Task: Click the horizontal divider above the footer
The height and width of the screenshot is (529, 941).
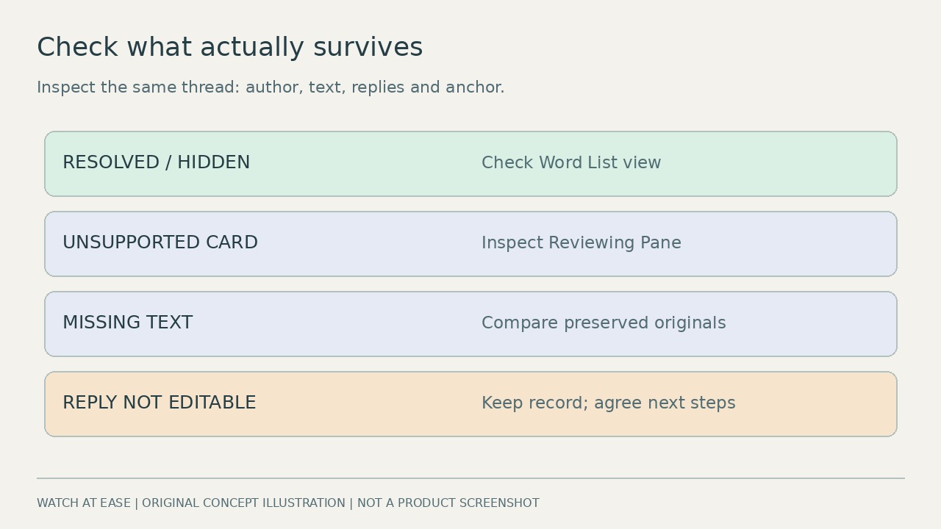Action: [x=470, y=478]
